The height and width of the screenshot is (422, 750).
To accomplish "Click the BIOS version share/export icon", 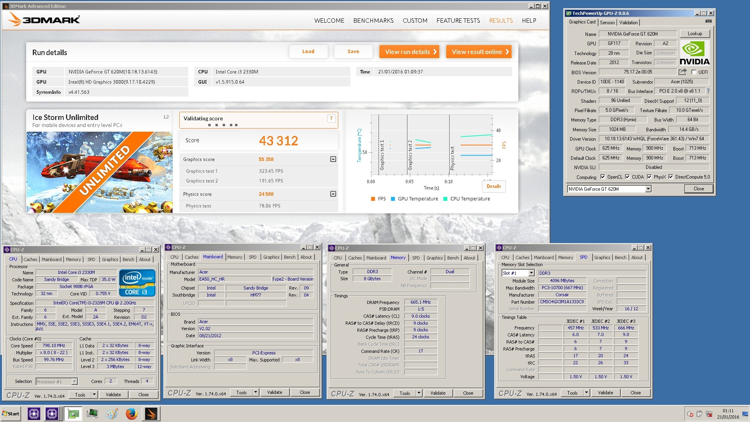I will tap(682, 72).
